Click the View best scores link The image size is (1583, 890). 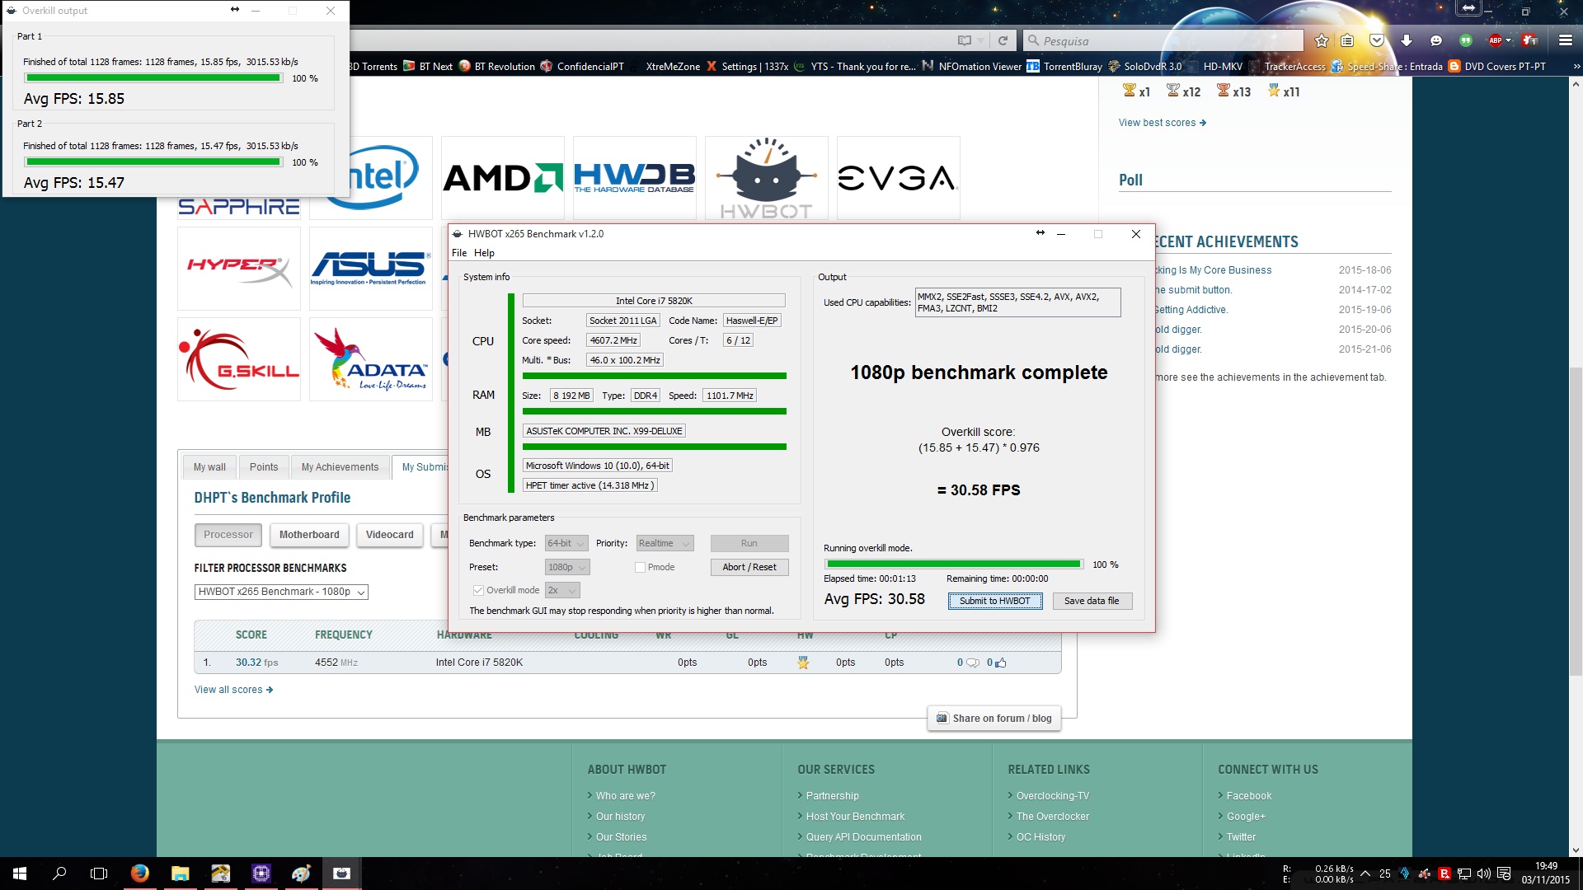[x=1162, y=123]
